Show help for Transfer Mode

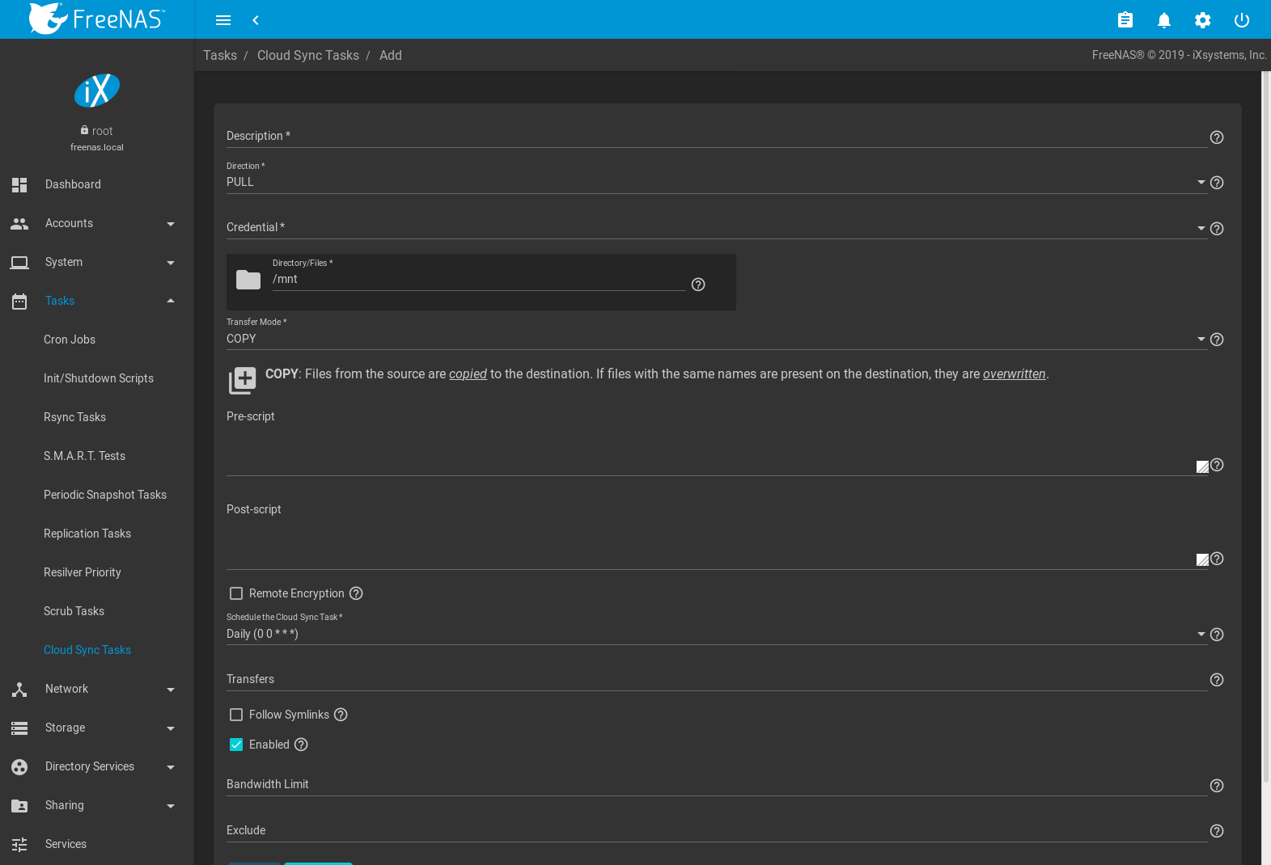(x=1217, y=340)
